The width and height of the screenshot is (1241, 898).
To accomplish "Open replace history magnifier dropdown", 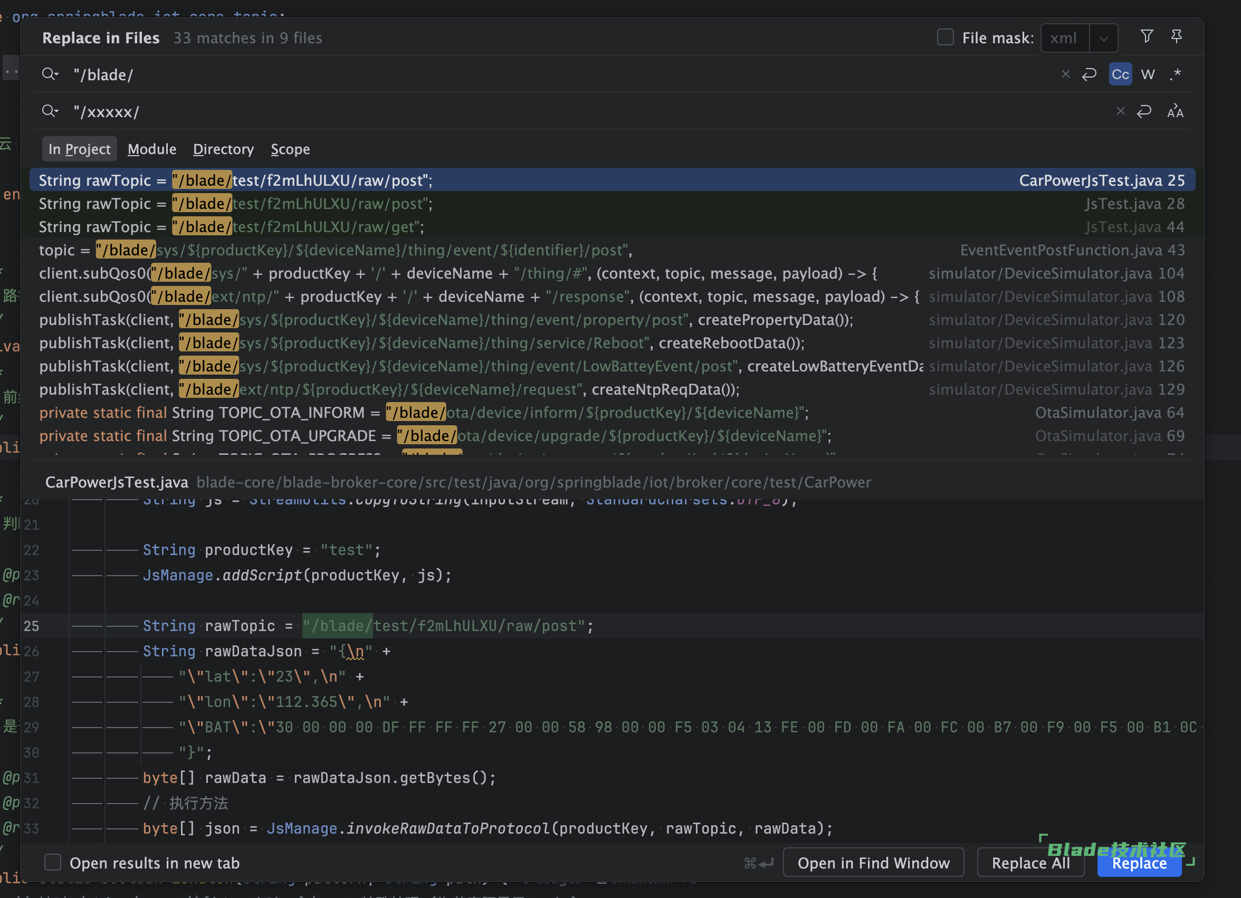I will [x=50, y=111].
